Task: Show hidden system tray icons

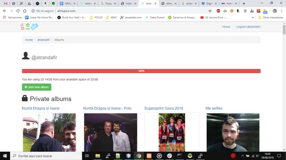Action: pos(242,156)
